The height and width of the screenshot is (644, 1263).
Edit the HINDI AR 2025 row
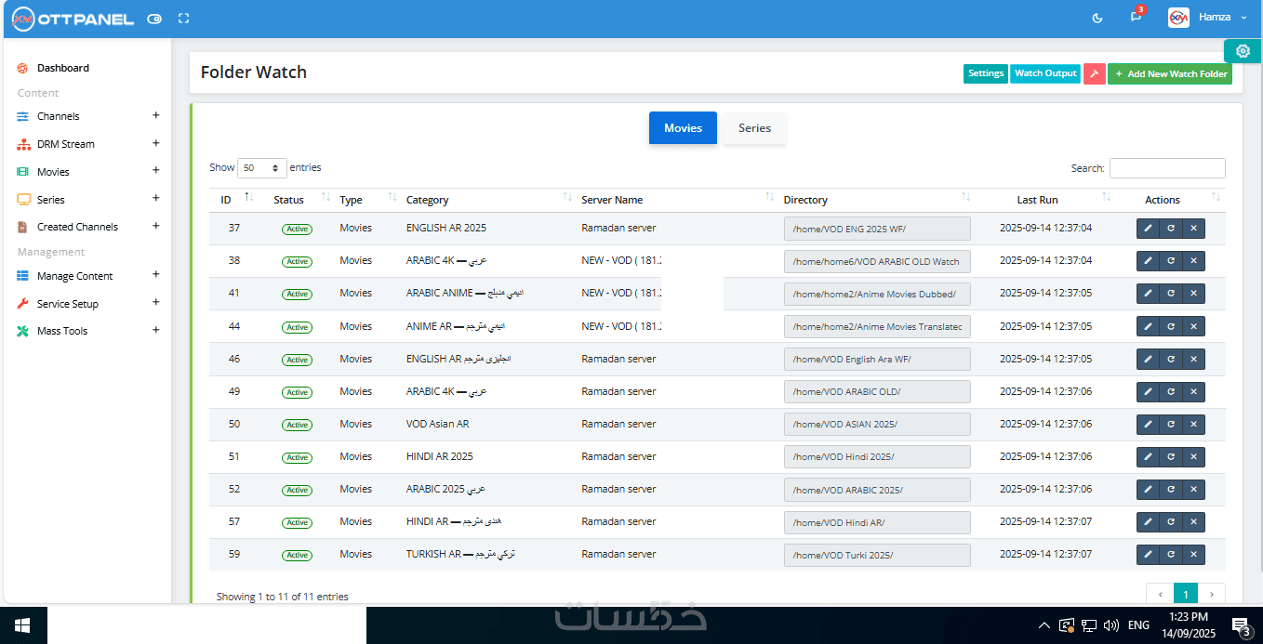[x=1148, y=457]
